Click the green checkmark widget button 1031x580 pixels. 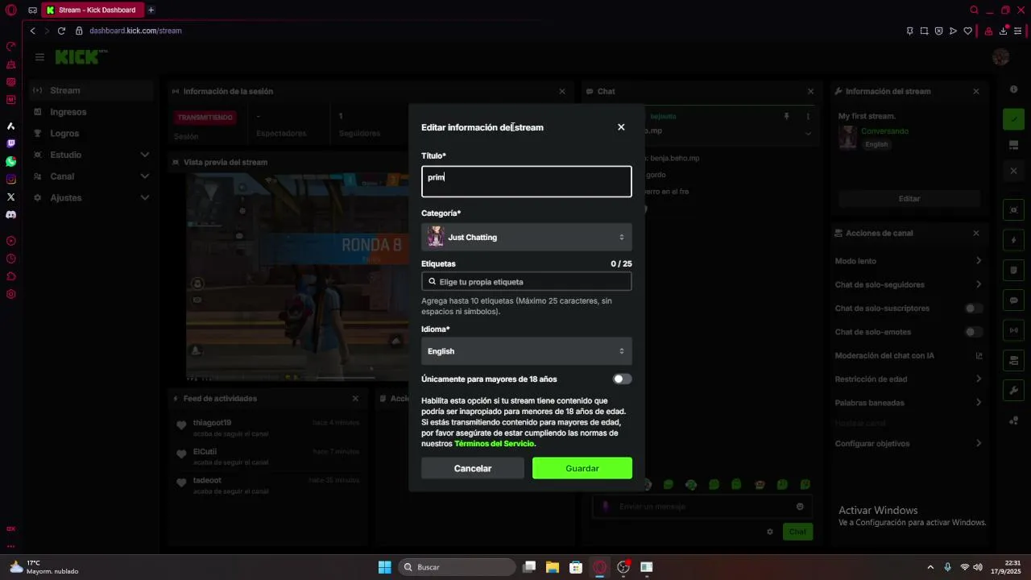coord(1014,119)
